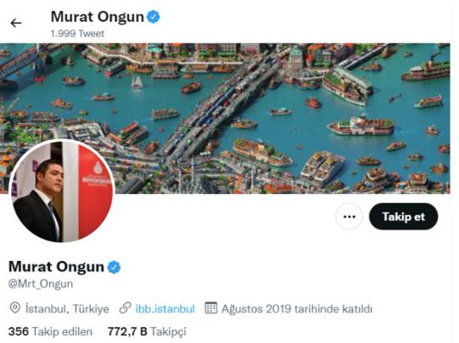Click the @Mrt_Ongun handle
Viewport: 459px width, 343px height.
tap(41, 284)
